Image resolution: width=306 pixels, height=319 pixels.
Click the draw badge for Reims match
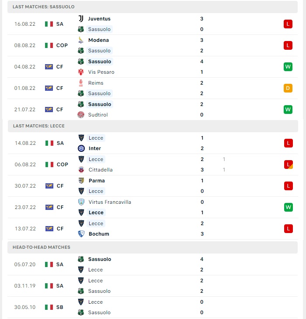click(x=288, y=88)
